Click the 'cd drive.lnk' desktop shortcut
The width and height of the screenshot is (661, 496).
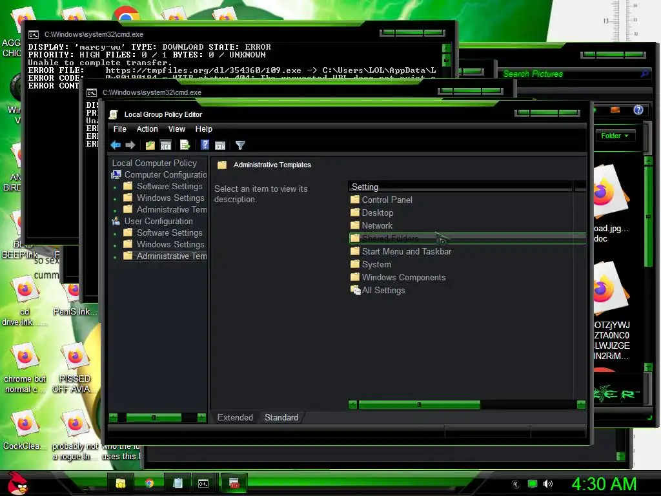click(x=25, y=301)
